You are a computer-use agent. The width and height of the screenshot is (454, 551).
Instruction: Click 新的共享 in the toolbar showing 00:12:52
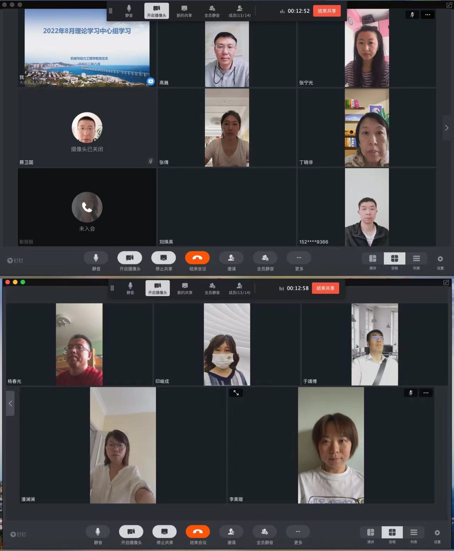click(184, 11)
